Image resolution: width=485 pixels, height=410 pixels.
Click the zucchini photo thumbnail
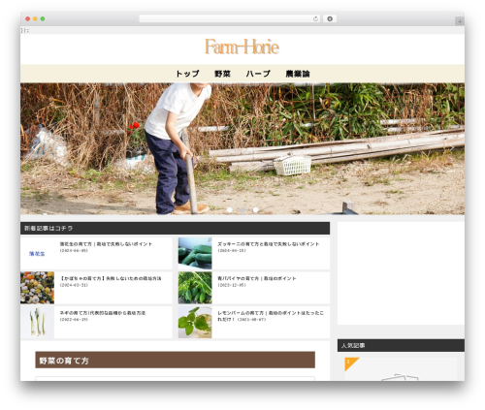[195, 254]
